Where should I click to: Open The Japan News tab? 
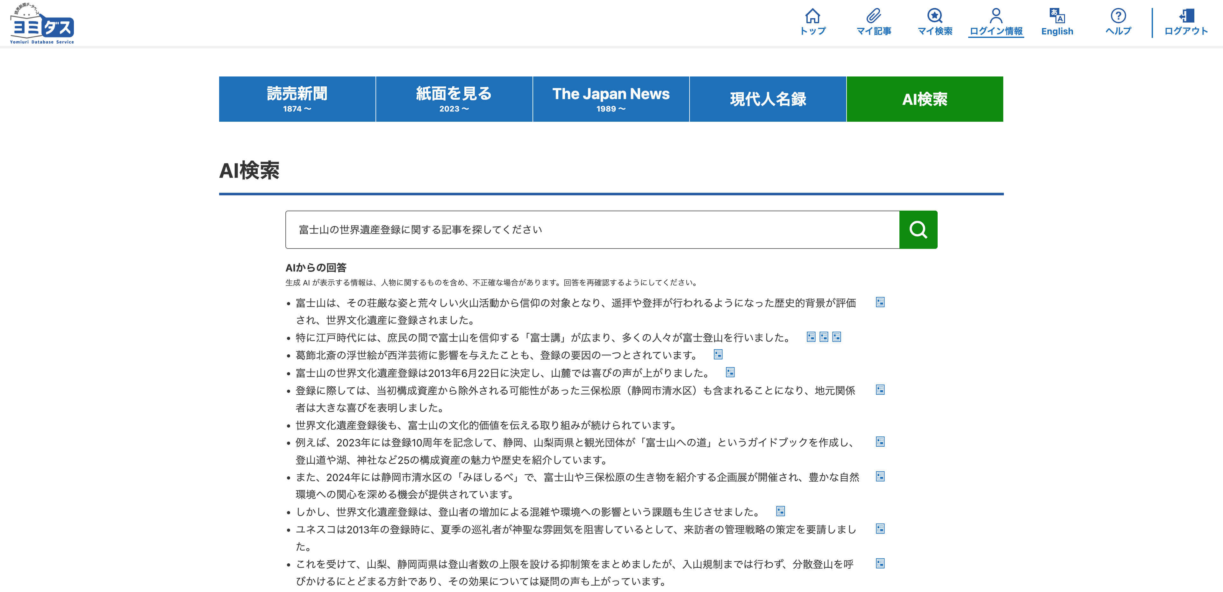611,99
